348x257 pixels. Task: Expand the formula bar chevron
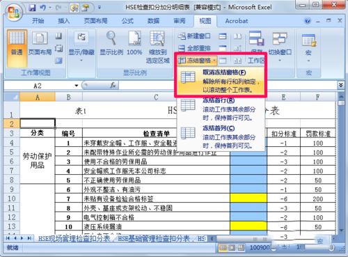pos(340,85)
